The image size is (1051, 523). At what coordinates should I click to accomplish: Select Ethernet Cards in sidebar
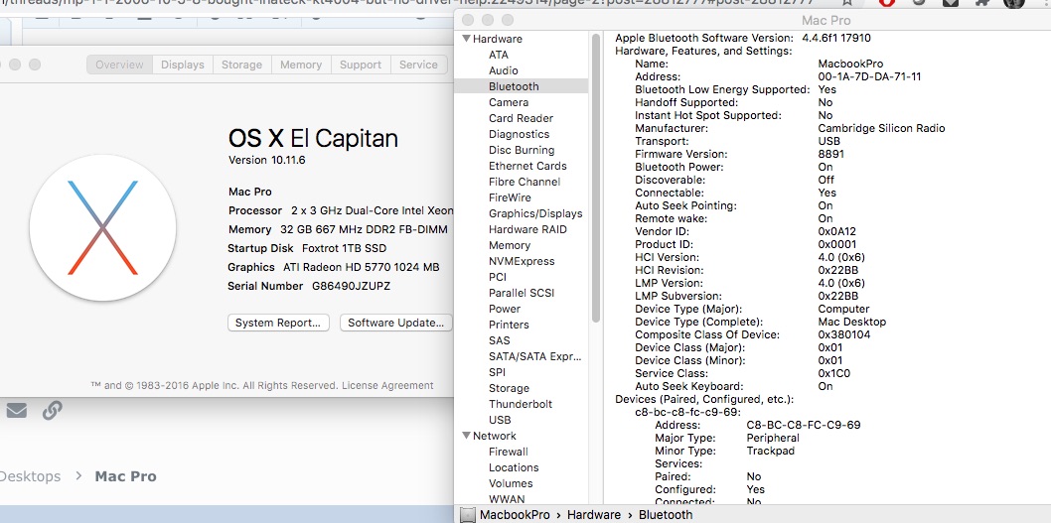[527, 166]
